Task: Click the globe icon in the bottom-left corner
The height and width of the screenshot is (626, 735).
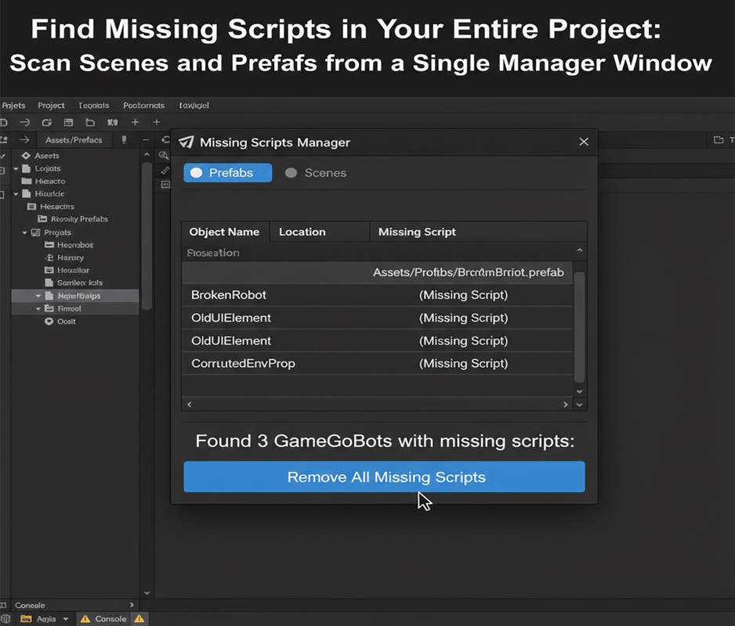Action: click(x=6, y=619)
